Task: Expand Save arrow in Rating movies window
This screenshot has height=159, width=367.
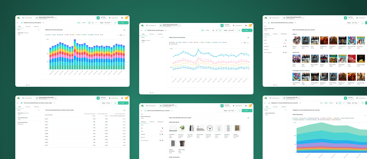Action: pos(251,30)
